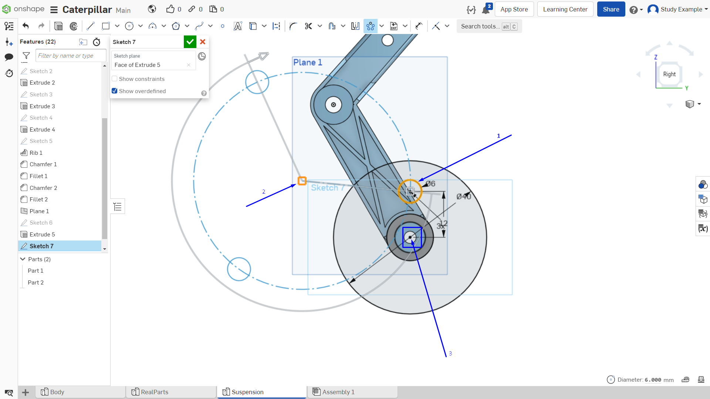Open the notifications bell
The width and height of the screenshot is (710, 399).
point(486,10)
